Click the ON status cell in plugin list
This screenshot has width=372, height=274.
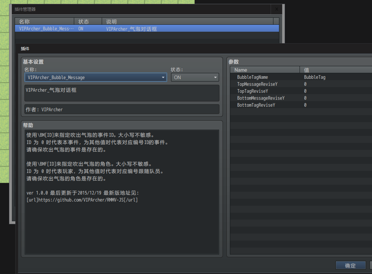[x=81, y=29]
